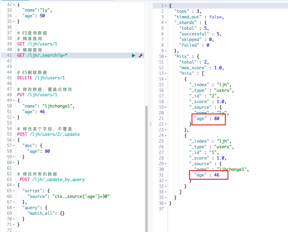Collapse the "script" block at line 65

(x=14, y=191)
